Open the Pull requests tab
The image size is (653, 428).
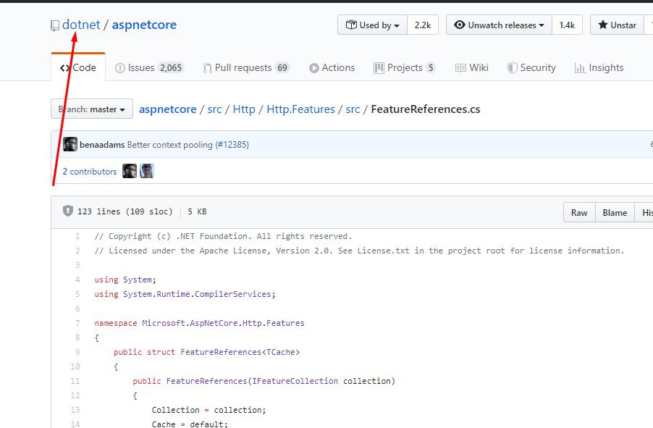(245, 67)
